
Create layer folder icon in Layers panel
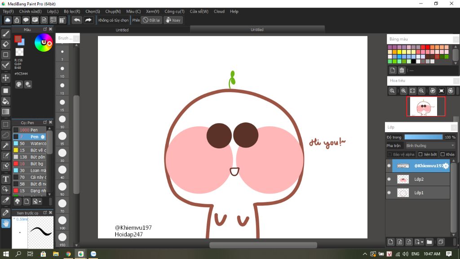point(429,242)
